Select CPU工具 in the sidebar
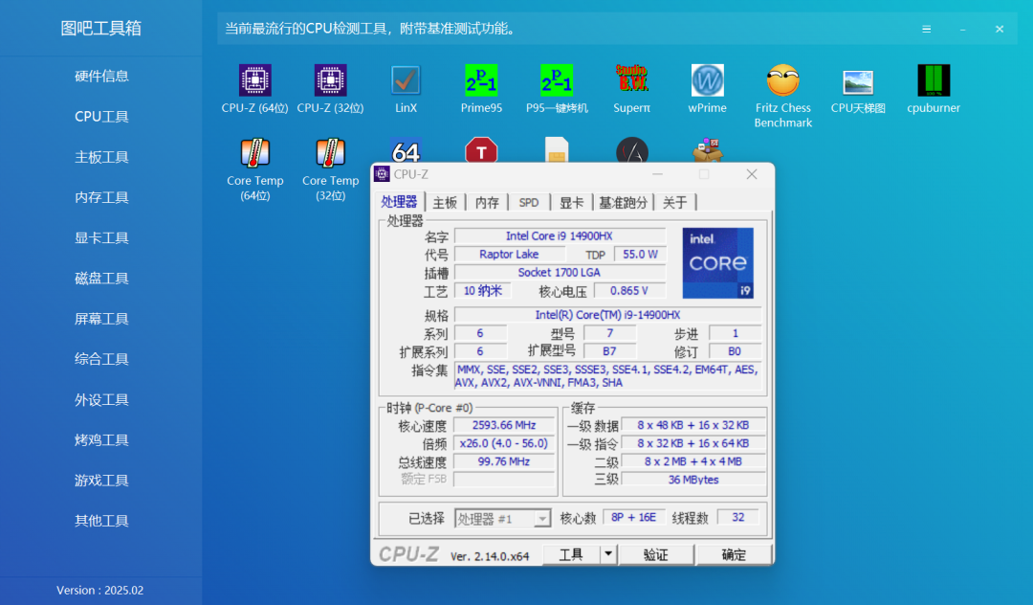This screenshot has width=1033, height=605. (100, 117)
